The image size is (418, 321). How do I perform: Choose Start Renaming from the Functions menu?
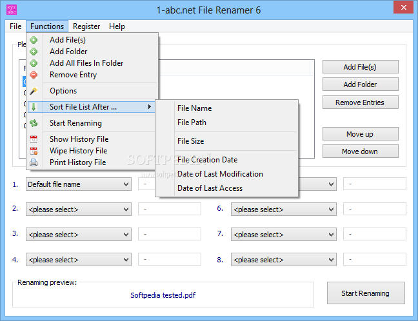(x=92, y=123)
